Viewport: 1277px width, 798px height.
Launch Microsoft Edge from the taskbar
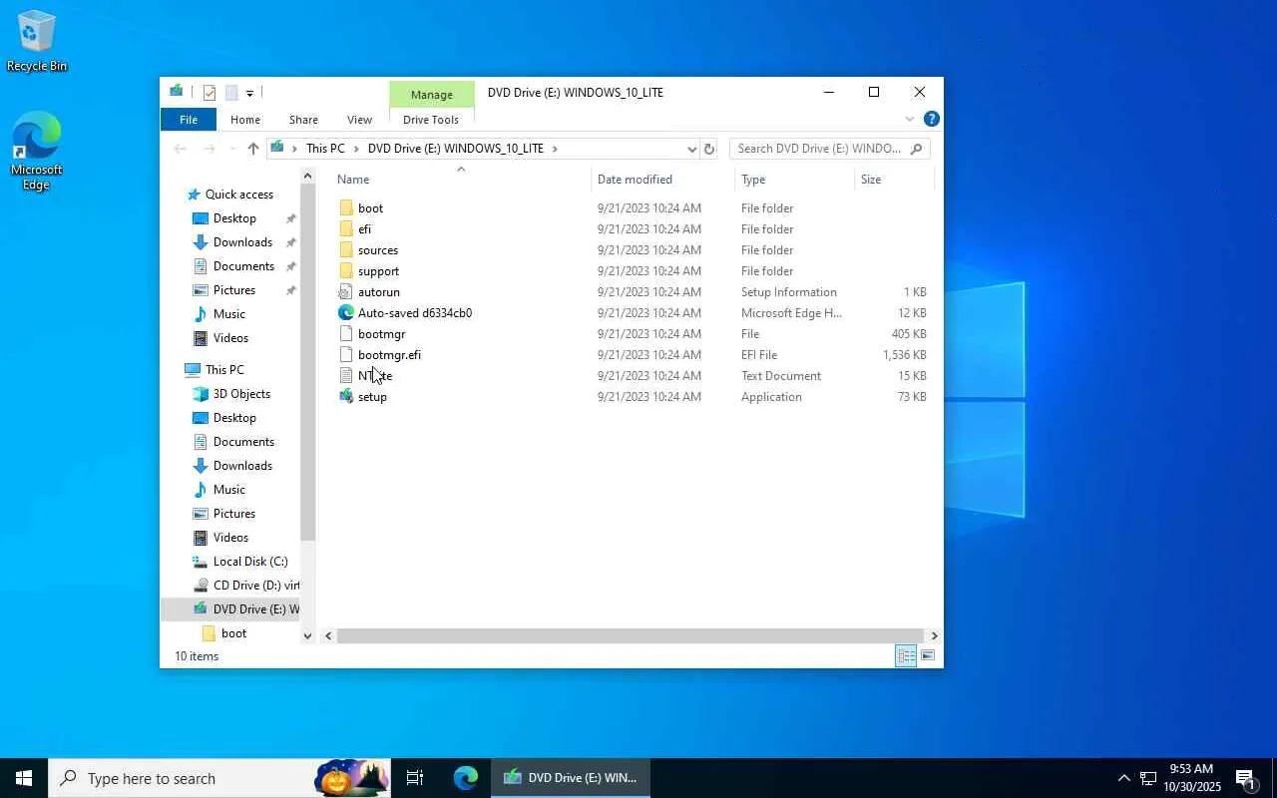click(465, 778)
